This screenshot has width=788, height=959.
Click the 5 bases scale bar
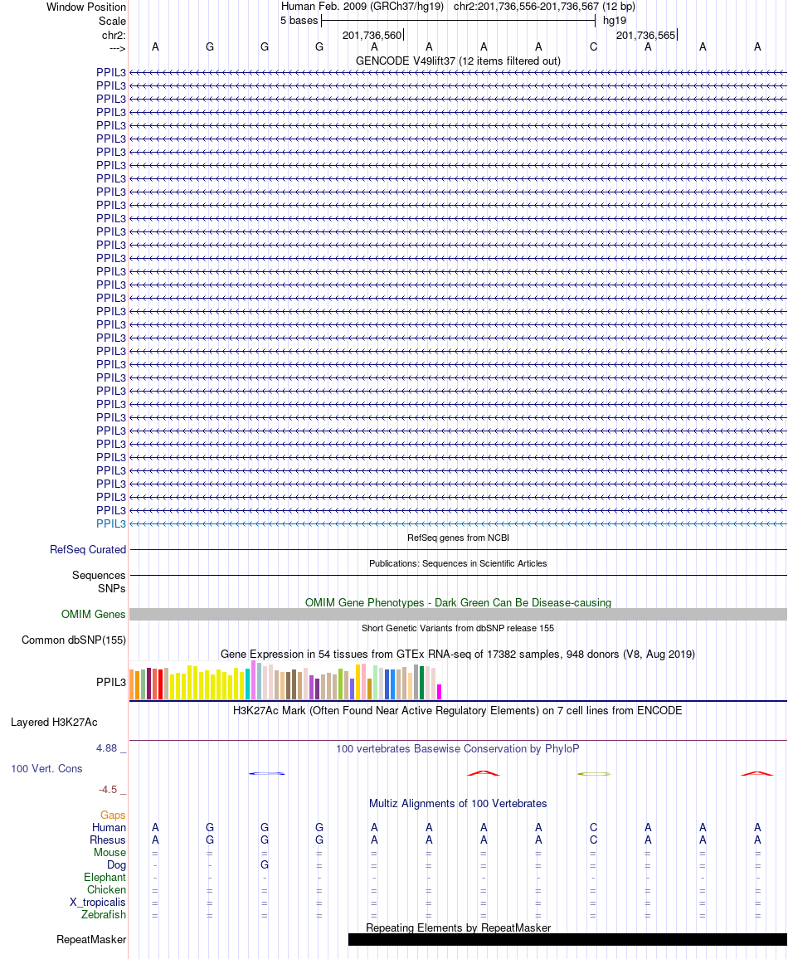point(458,20)
